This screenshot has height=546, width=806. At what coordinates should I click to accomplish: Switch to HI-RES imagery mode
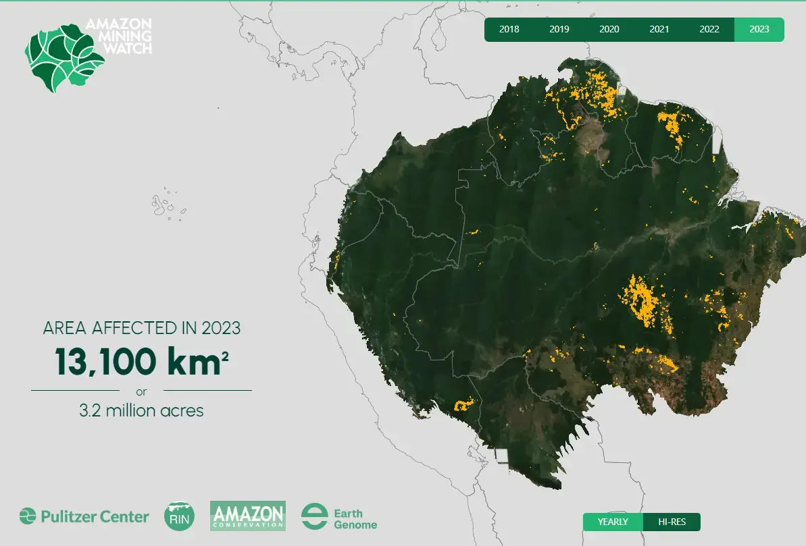click(671, 522)
